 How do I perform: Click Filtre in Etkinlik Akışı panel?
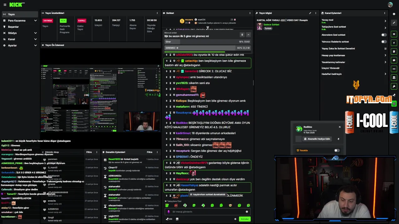89,152
